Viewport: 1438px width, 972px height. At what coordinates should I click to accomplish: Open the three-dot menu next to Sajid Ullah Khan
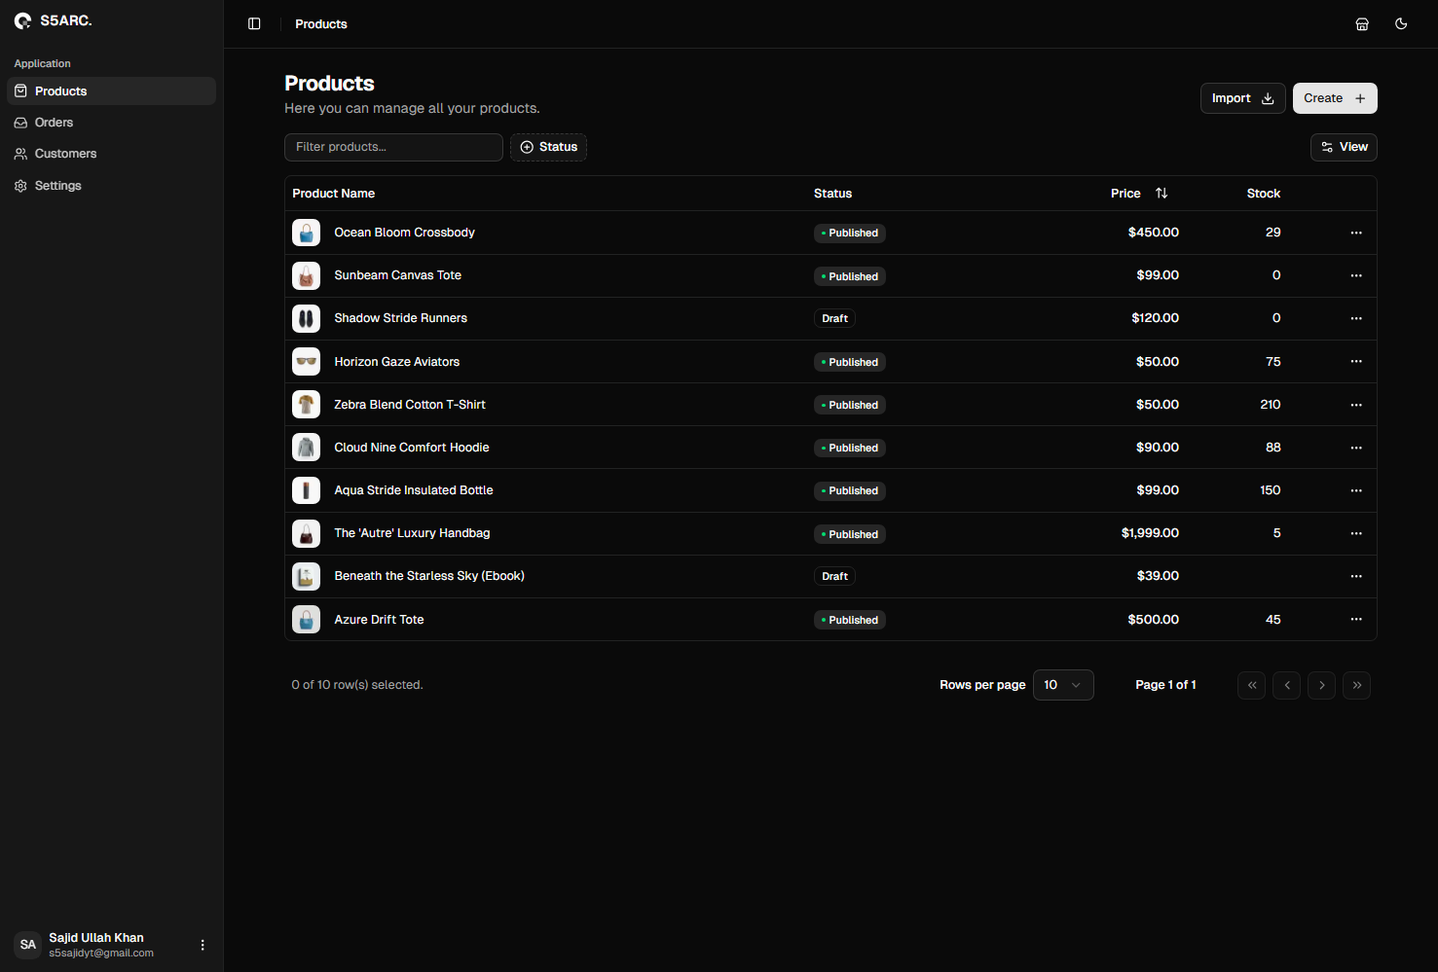202,944
